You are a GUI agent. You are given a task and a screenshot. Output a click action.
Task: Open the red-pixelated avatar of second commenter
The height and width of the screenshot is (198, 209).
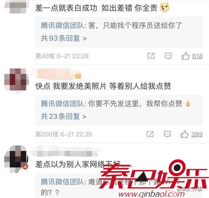(16, 79)
